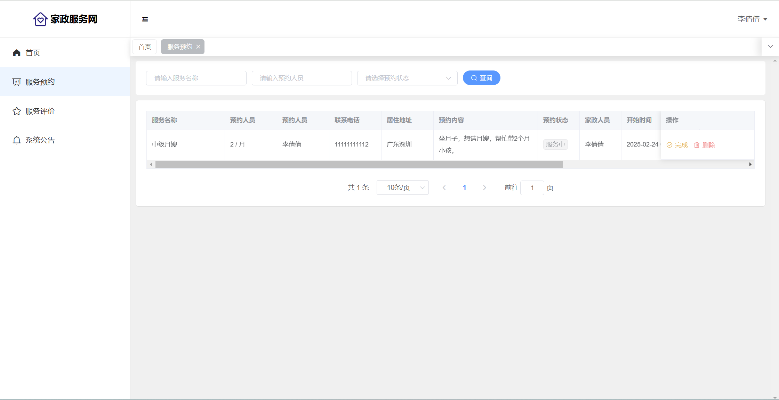This screenshot has width=779, height=400.
Task: Click the 查询 search button
Action: (x=481, y=78)
